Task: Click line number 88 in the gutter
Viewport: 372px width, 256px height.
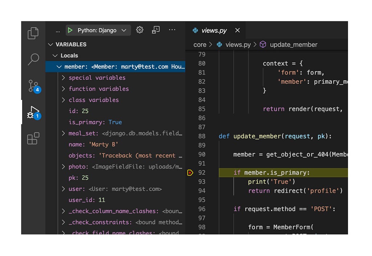Action: point(202,136)
